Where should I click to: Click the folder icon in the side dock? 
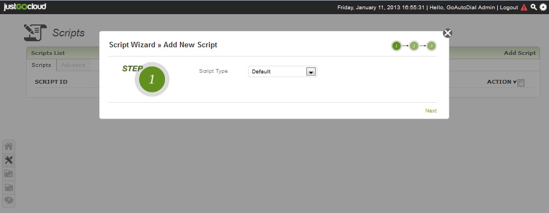(9, 173)
